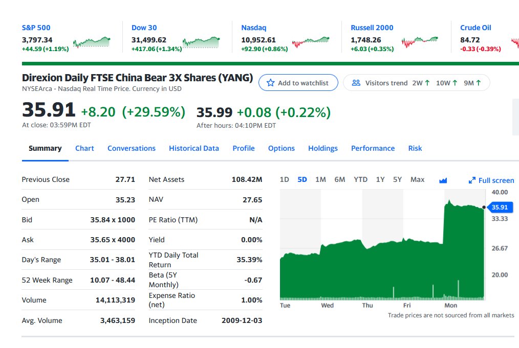Click the YTD Daily Total Return value 35.39%
Image resolution: width=519 pixels, height=348 pixels.
249,260
